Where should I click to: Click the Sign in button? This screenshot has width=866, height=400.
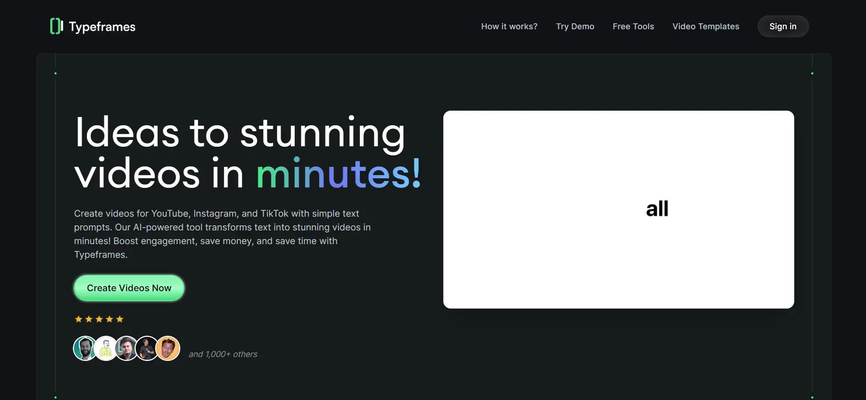783,27
